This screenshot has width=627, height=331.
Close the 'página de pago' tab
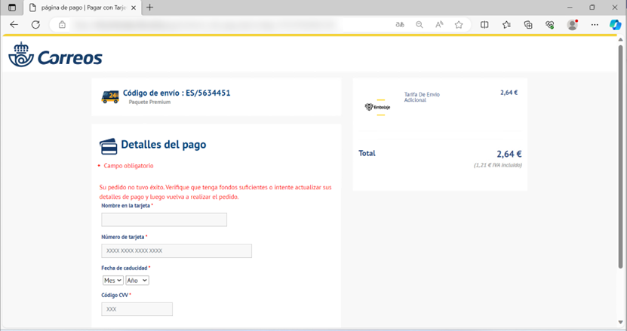pyautogui.click(x=134, y=8)
